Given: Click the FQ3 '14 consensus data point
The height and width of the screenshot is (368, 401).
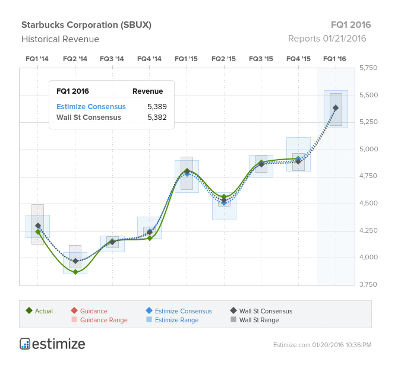Looking at the screenshot, I should pyautogui.click(x=112, y=242).
